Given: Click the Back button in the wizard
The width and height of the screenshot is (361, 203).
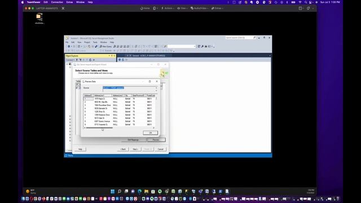Looking at the screenshot, I should [123, 149].
